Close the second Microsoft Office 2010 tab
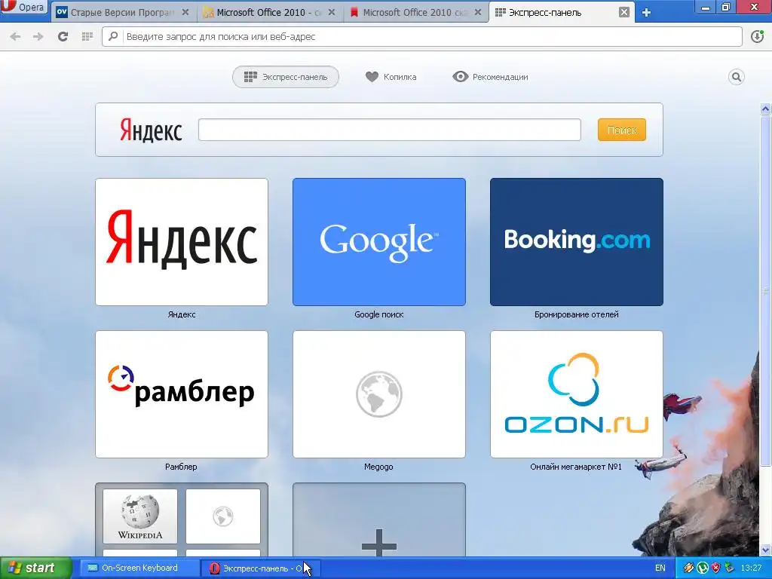The image size is (772, 579). (477, 12)
